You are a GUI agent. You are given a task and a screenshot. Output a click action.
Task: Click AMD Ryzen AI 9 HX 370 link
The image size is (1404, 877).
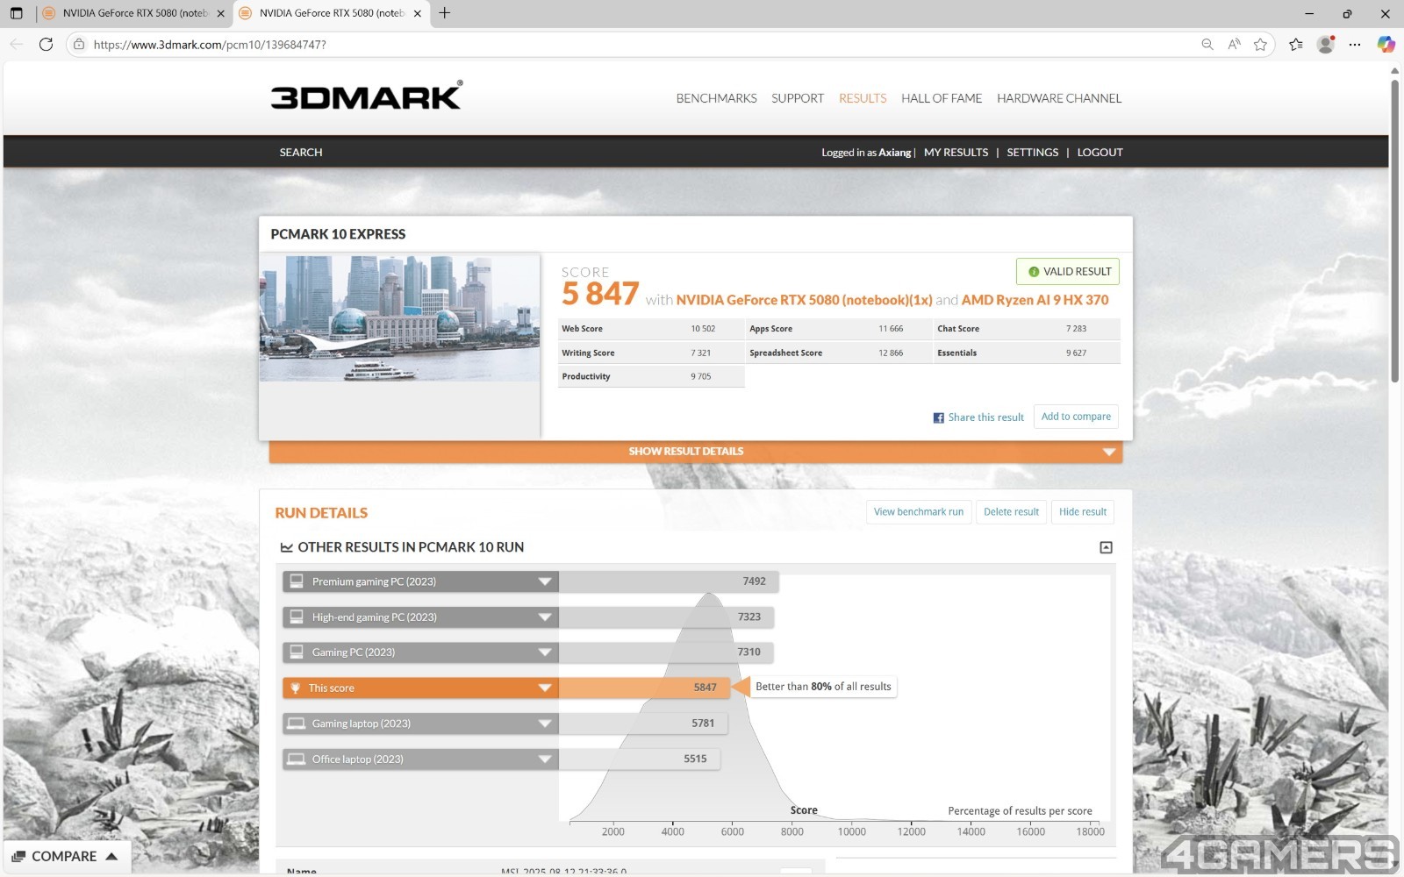pyautogui.click(x=1035, y=300)
